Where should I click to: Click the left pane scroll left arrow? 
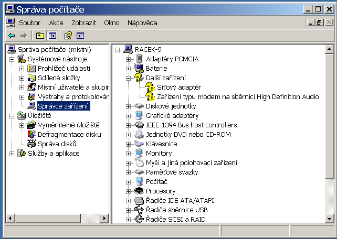tap(10, 219)
